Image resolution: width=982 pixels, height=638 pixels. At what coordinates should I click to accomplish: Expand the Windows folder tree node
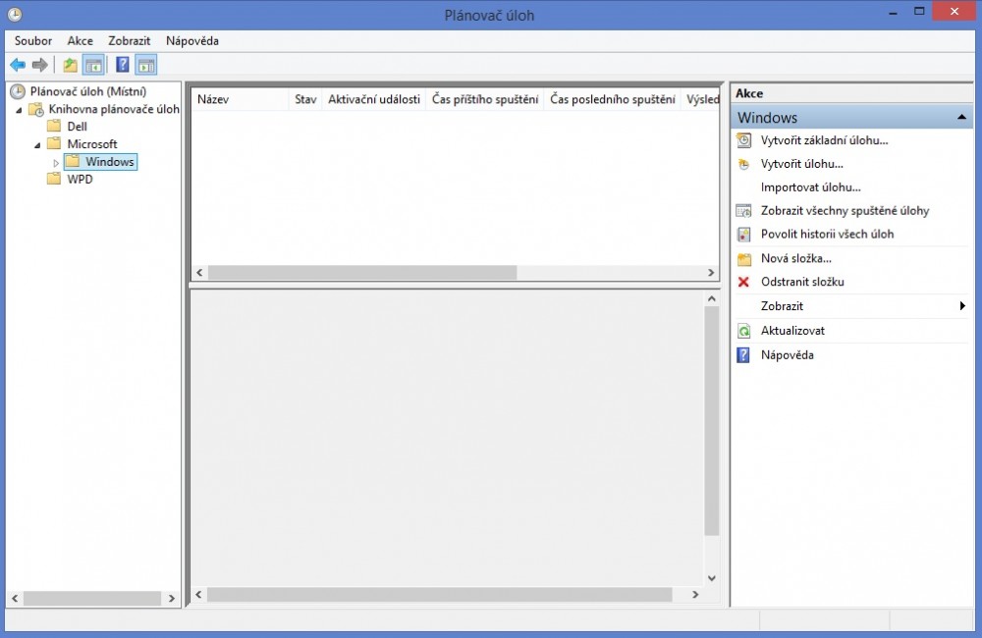[x=56, y=162]
